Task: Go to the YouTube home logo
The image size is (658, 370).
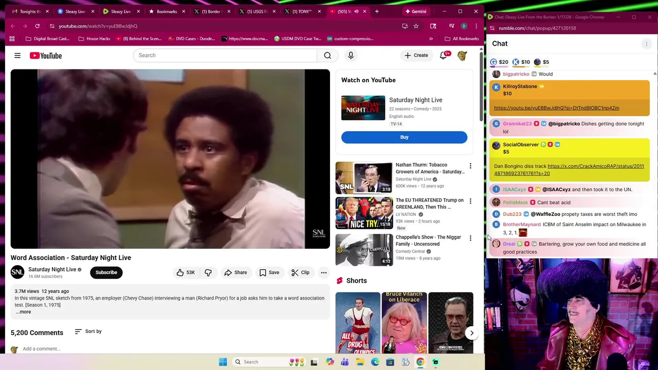Action: pos(46,55)
